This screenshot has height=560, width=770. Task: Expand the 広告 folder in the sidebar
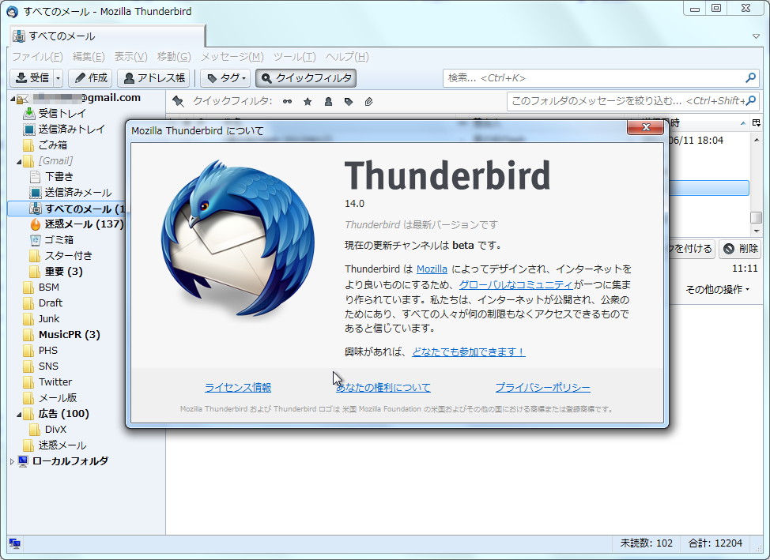click(18, 413)
